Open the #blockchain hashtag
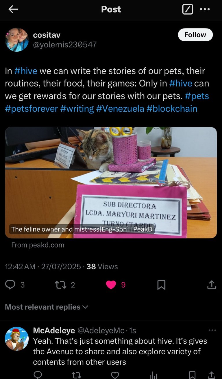The image size is (222, 379). (x=172, y=109)
